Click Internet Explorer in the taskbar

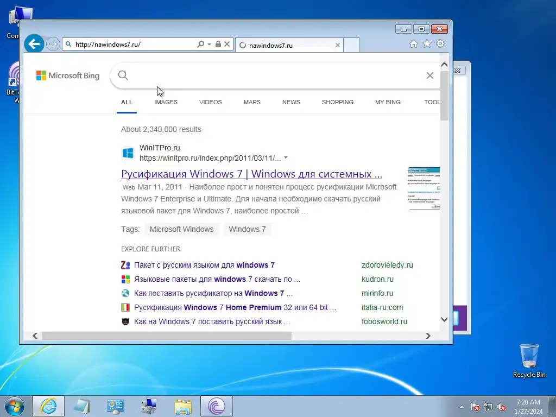click(48, 406)
